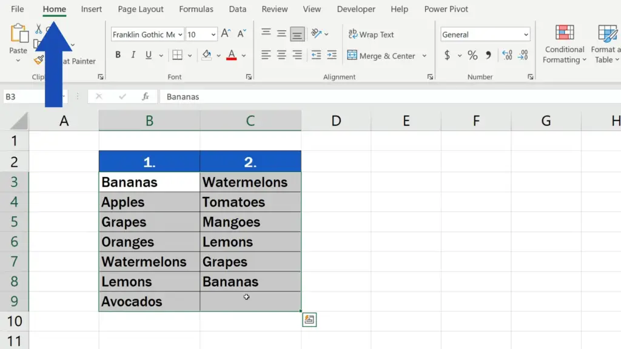Viewport: 621px width, 349px height.
Task: Open the Power Pivot tab
Action: pos(446,9)
